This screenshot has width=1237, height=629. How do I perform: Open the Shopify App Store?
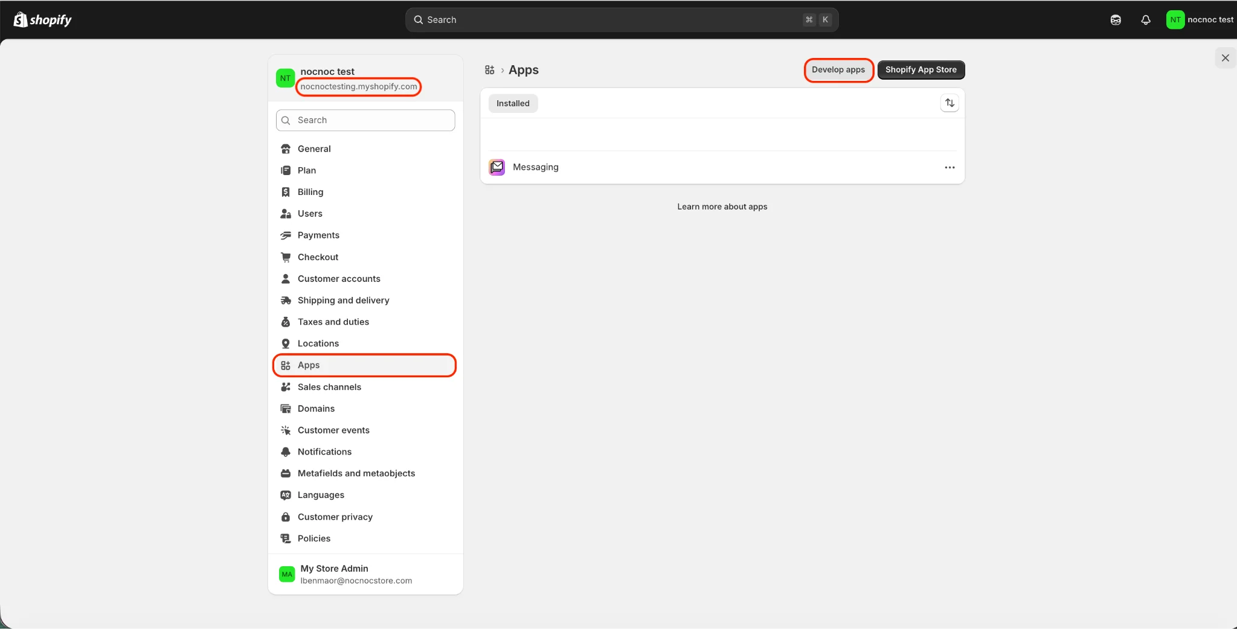pyautogui.click(x=921, y=70)
